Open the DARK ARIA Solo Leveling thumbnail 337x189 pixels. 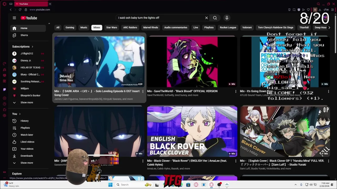[99, 62]
